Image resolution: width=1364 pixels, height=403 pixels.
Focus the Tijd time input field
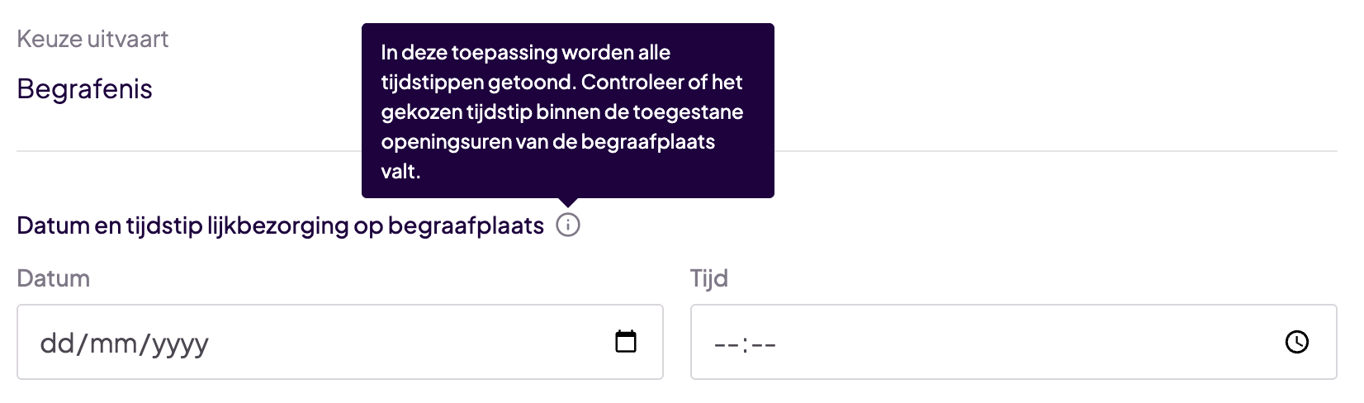991,342
